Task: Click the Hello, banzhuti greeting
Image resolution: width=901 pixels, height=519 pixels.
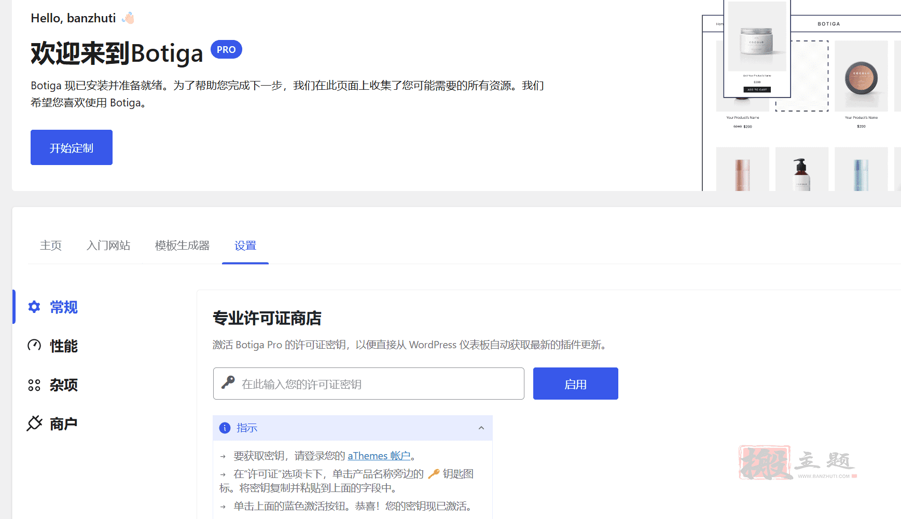Action: pos(73,18)
